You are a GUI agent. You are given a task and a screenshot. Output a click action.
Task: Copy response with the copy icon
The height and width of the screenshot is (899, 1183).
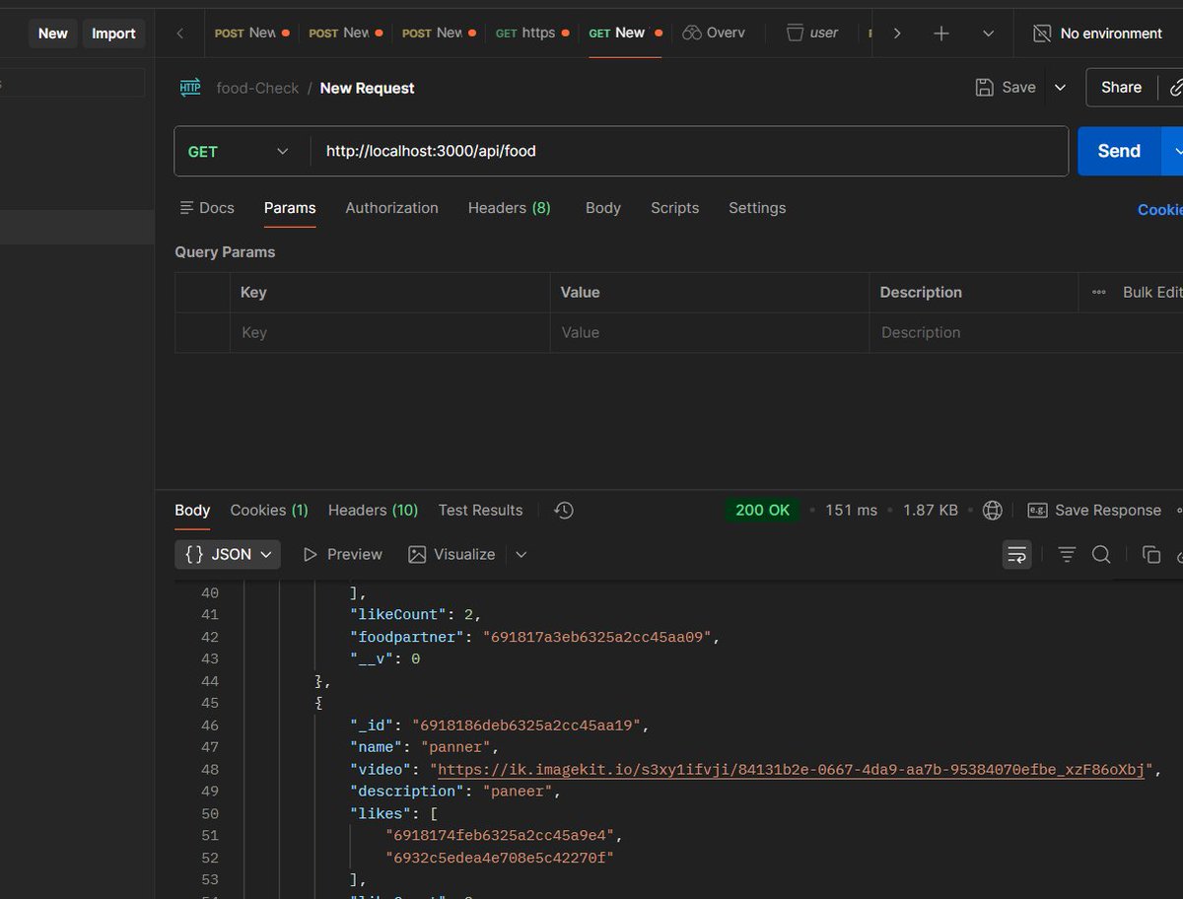(x=1150, y=555)
